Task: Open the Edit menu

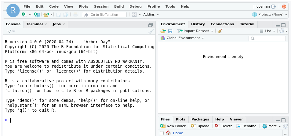Action: tap(40, 6)
